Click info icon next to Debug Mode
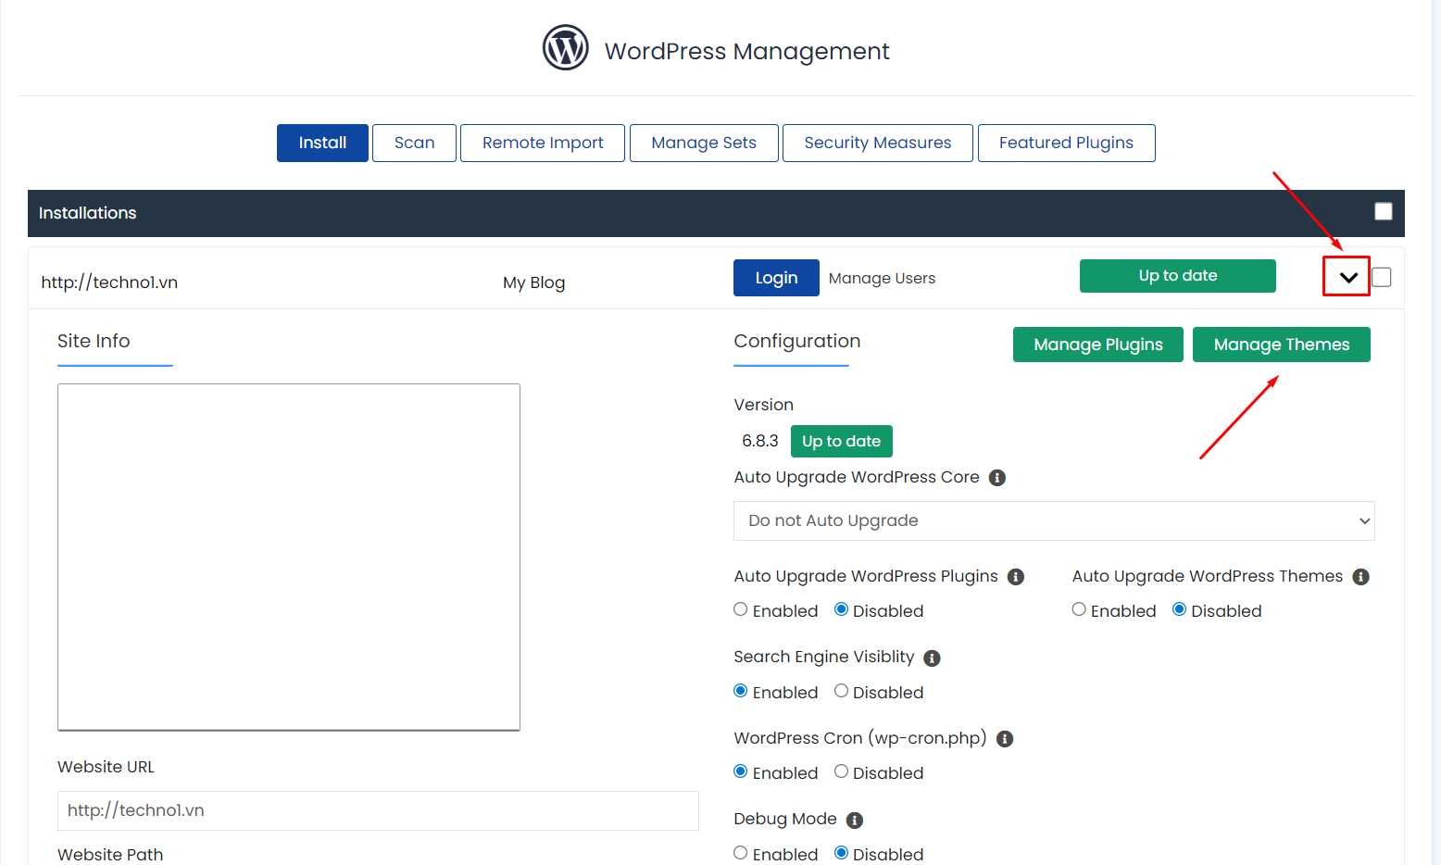The image size is (1441, 865). coord(854,821)
